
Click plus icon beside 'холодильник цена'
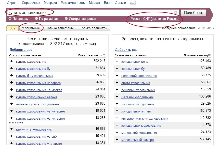coord(117,61)
